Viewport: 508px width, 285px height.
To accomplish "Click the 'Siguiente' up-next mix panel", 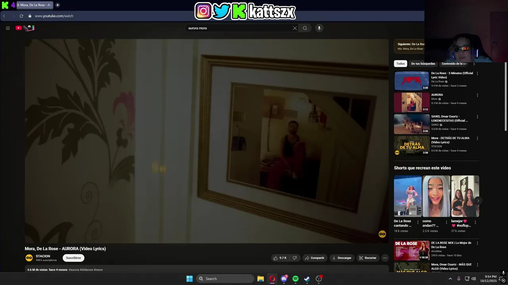I will (409, 46).
